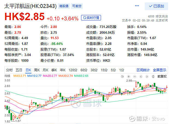
Task: Switch to 5分 interval tab
Action: [113, 70]
